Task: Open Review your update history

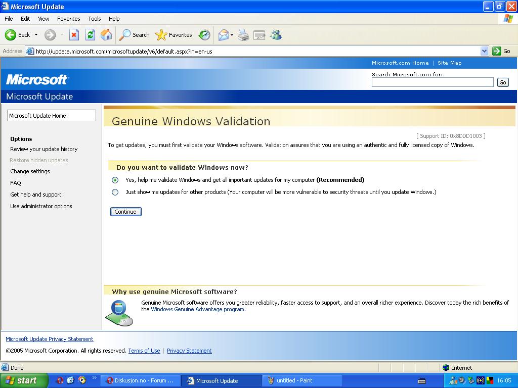Action: [44, 149]
